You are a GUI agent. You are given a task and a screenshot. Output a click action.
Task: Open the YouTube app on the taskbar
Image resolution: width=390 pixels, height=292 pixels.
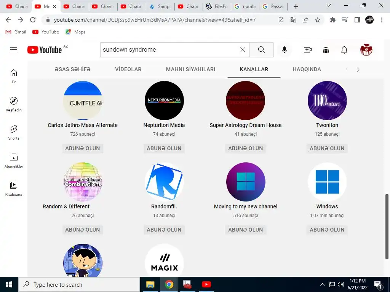click(x=206, y=284)
